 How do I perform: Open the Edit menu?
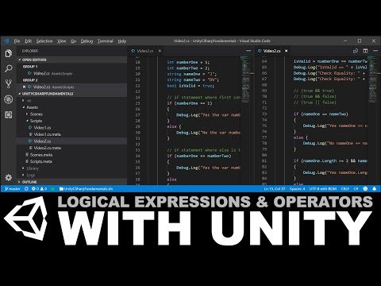[29, 41]
